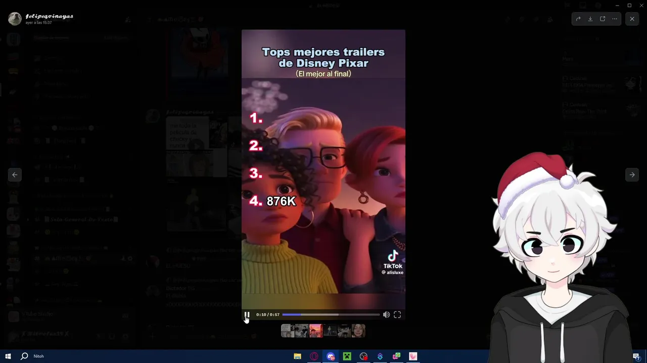This screenshot has width=647, height=363.
Task: Open the blue diamond S taskbar app
Action: point(380,356)
